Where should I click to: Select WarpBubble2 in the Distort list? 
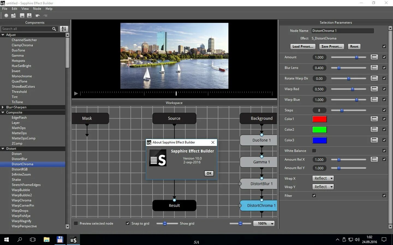(22, 195)
